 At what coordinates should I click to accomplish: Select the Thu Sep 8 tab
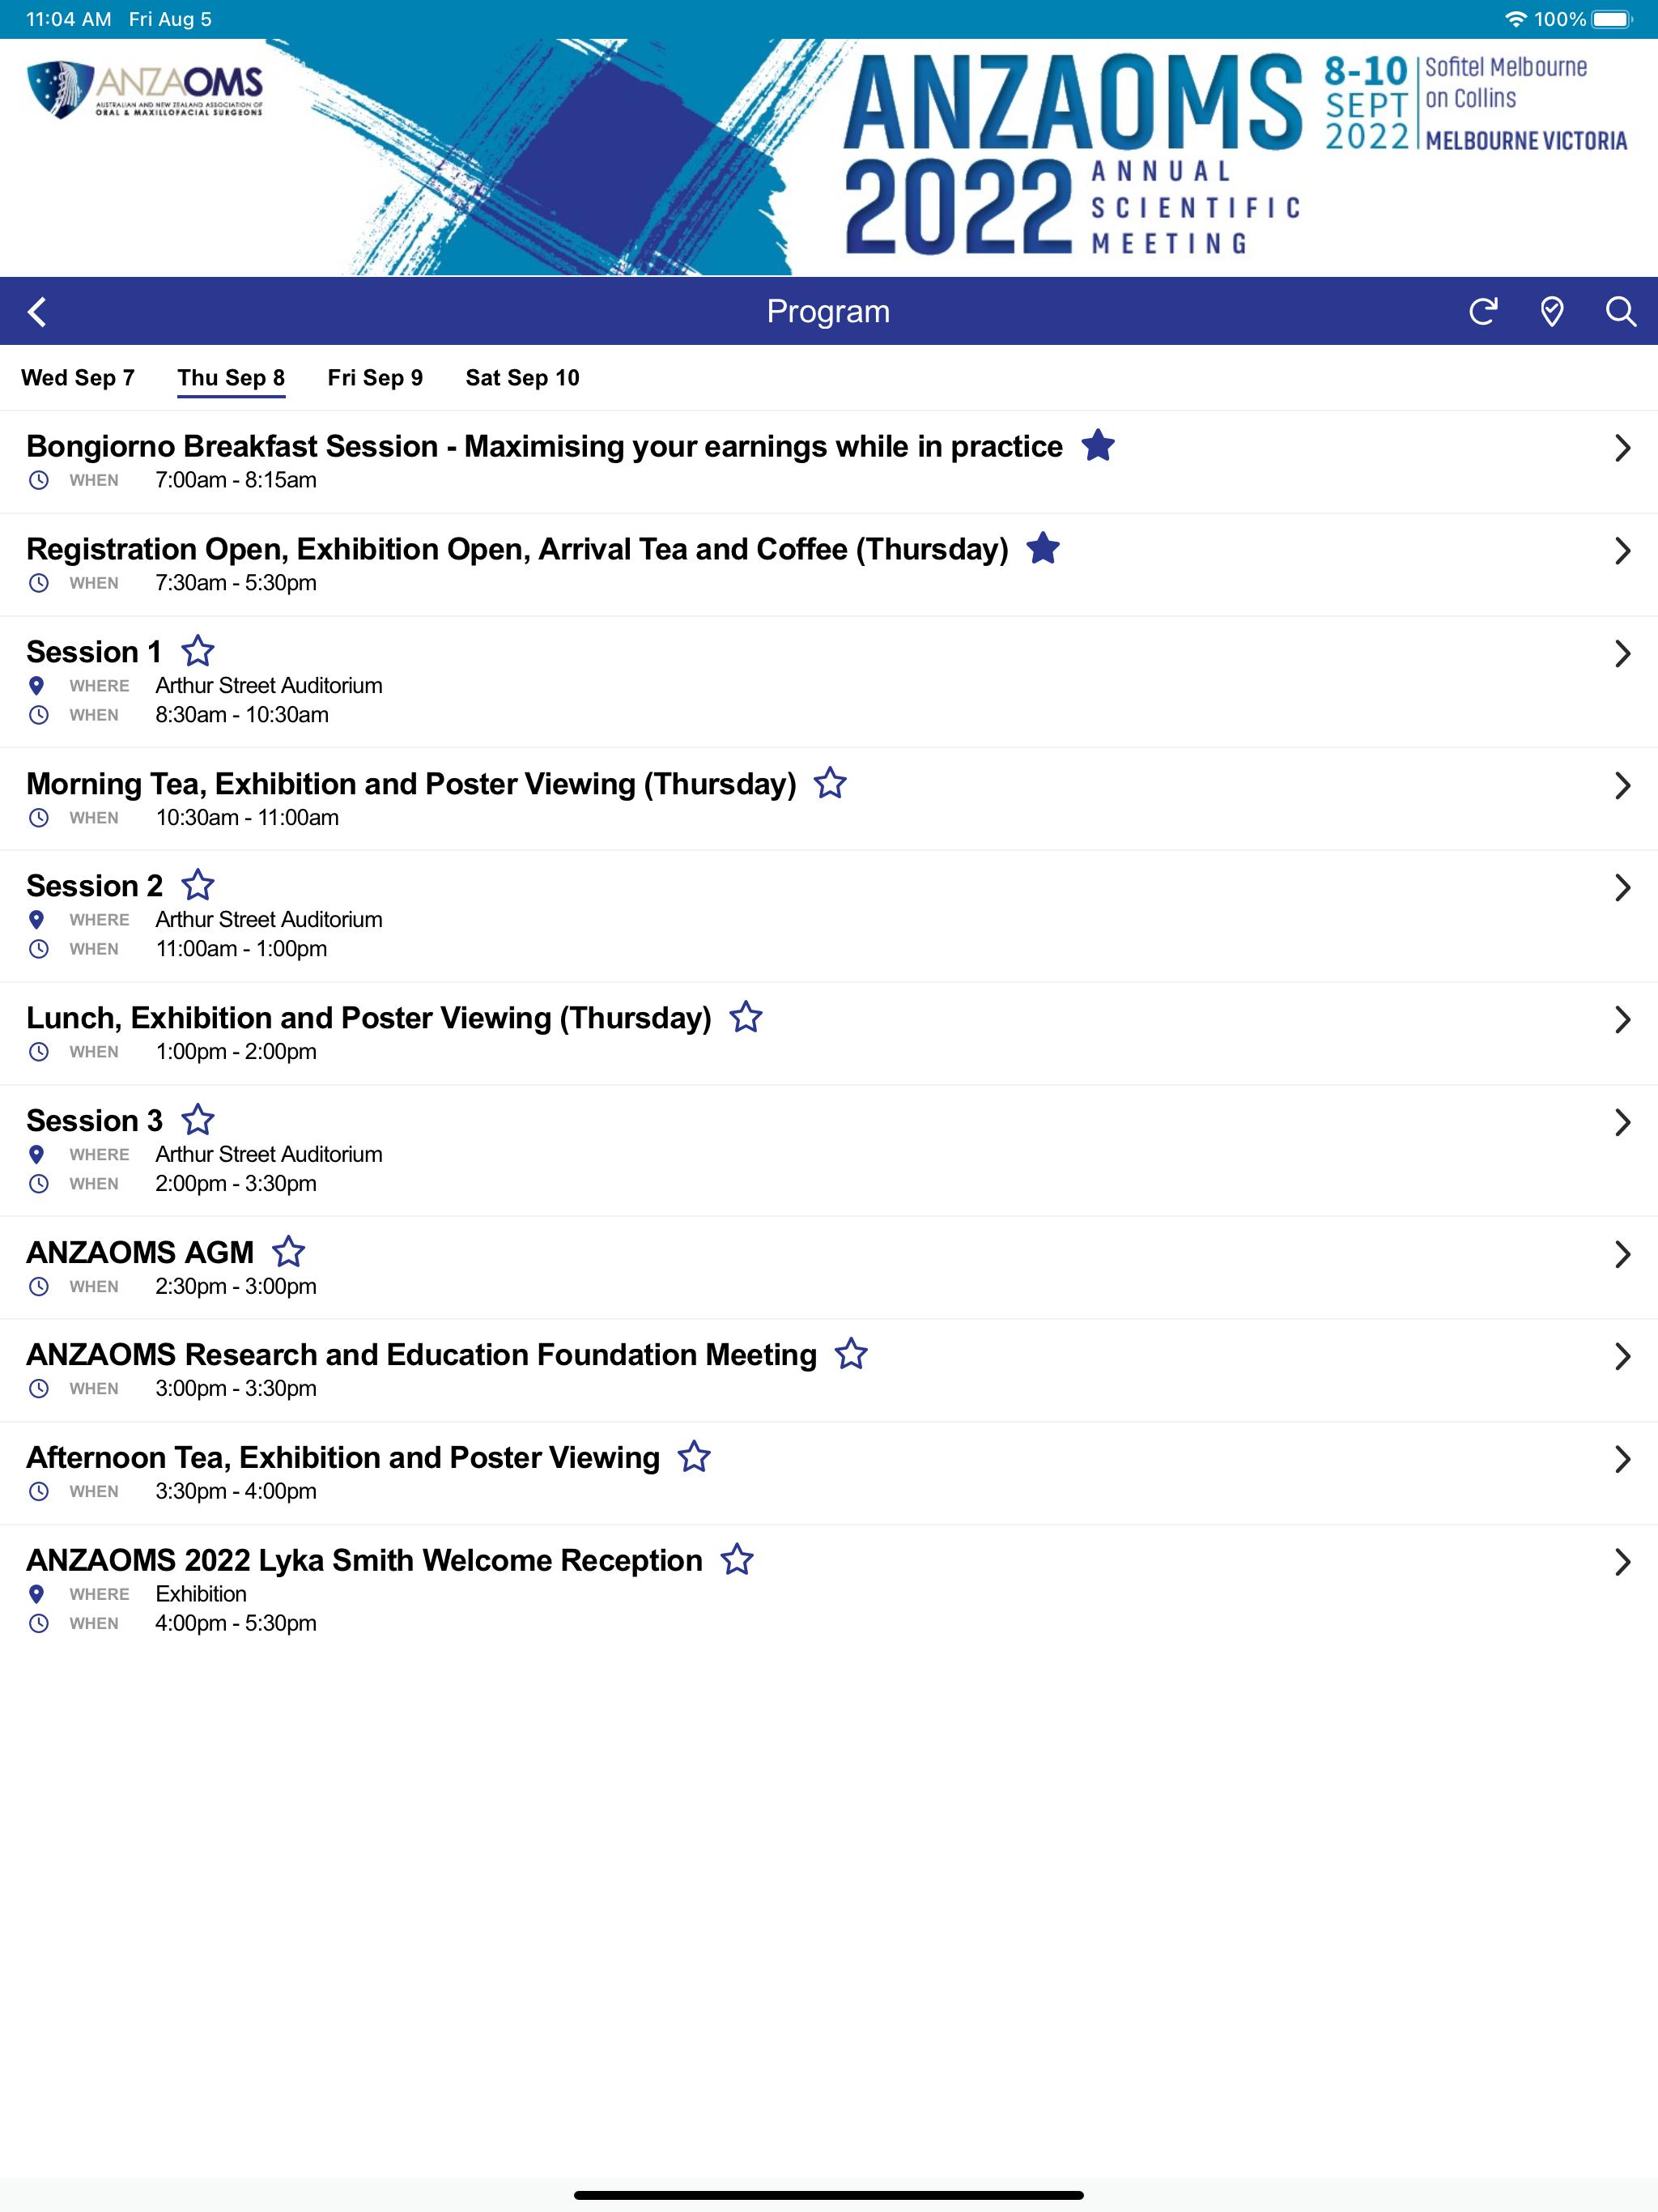click(231, 378)
